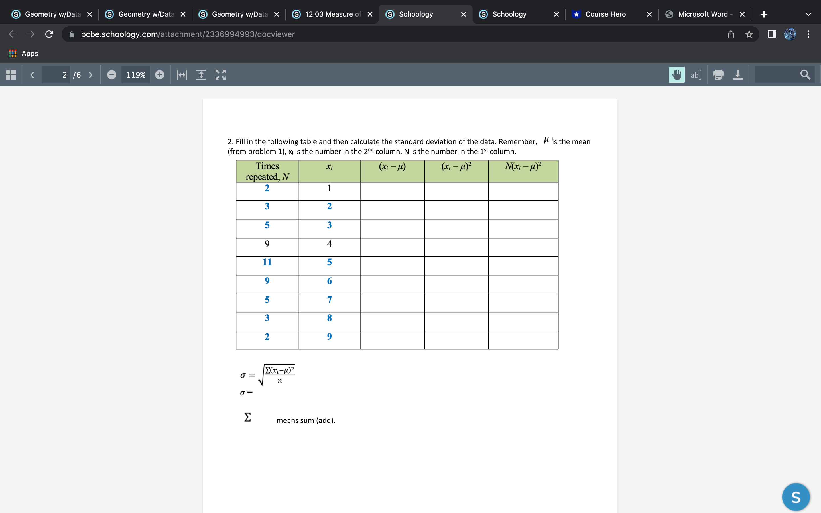Bookmark this page with the star
Screen dimensions: 821x513
coord(749,34)
